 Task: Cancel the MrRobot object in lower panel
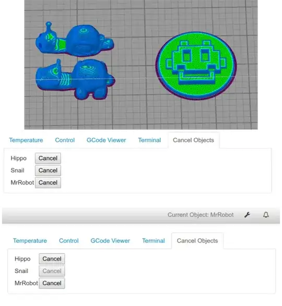(x=52, y=283)
